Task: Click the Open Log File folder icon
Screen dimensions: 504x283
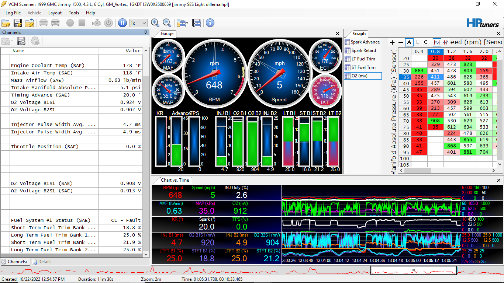Action: click(6, 23)
